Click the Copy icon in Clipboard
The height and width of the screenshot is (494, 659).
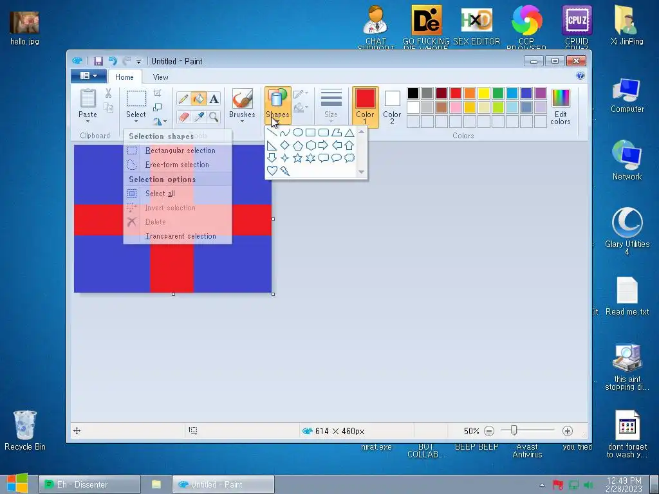pyautogui.click(x=108, y=108)
